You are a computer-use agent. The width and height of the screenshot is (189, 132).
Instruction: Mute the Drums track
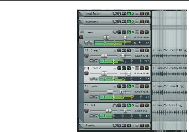point(142,32)
